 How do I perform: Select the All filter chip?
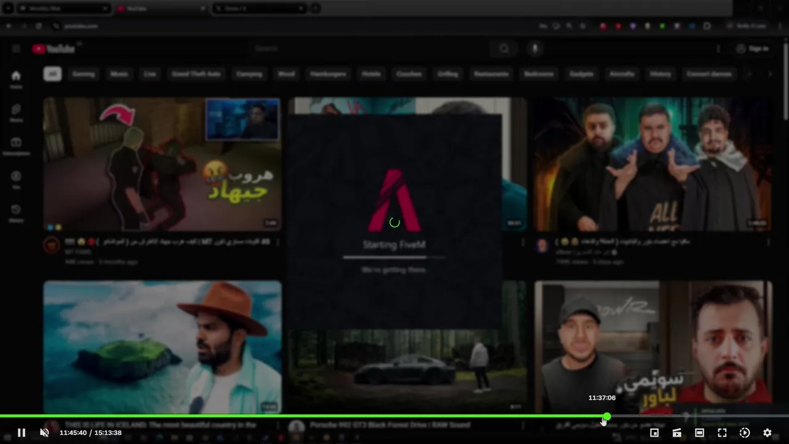tap(52, 74)
